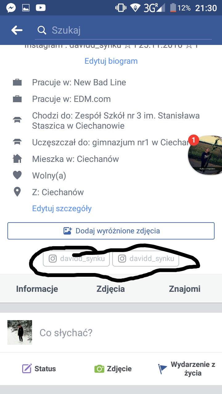Tap the location pin beside Z: Ciechanów
222x394 pixels.
(x=17, y=192)
